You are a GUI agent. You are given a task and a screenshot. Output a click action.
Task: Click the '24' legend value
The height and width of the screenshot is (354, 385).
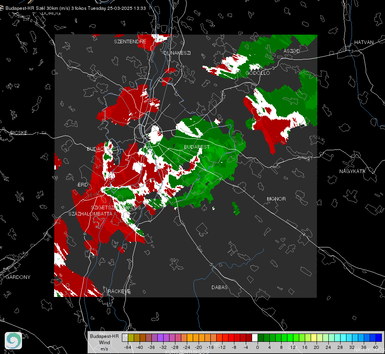tap(328, 347)
